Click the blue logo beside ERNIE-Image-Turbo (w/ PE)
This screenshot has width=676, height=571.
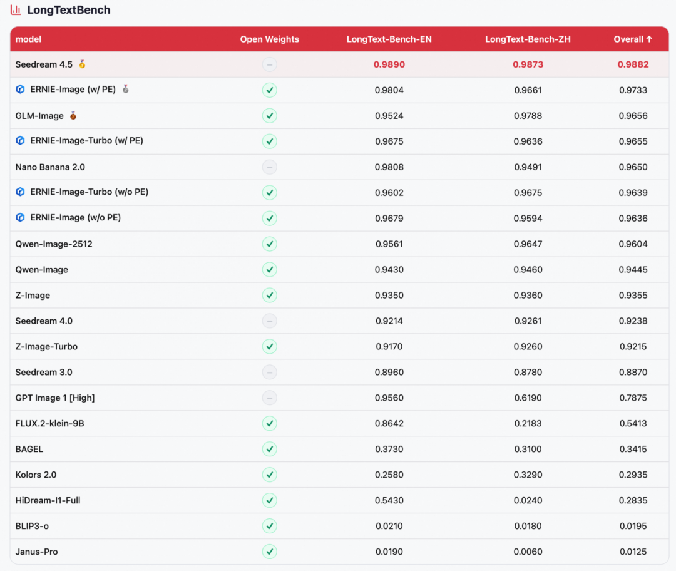tap(20, 141)
